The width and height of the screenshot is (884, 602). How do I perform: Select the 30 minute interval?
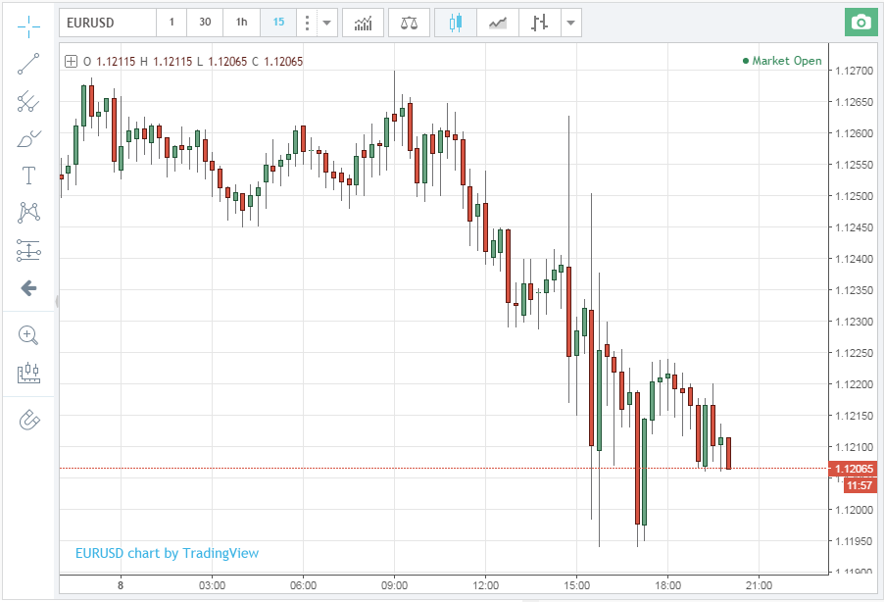205,23
